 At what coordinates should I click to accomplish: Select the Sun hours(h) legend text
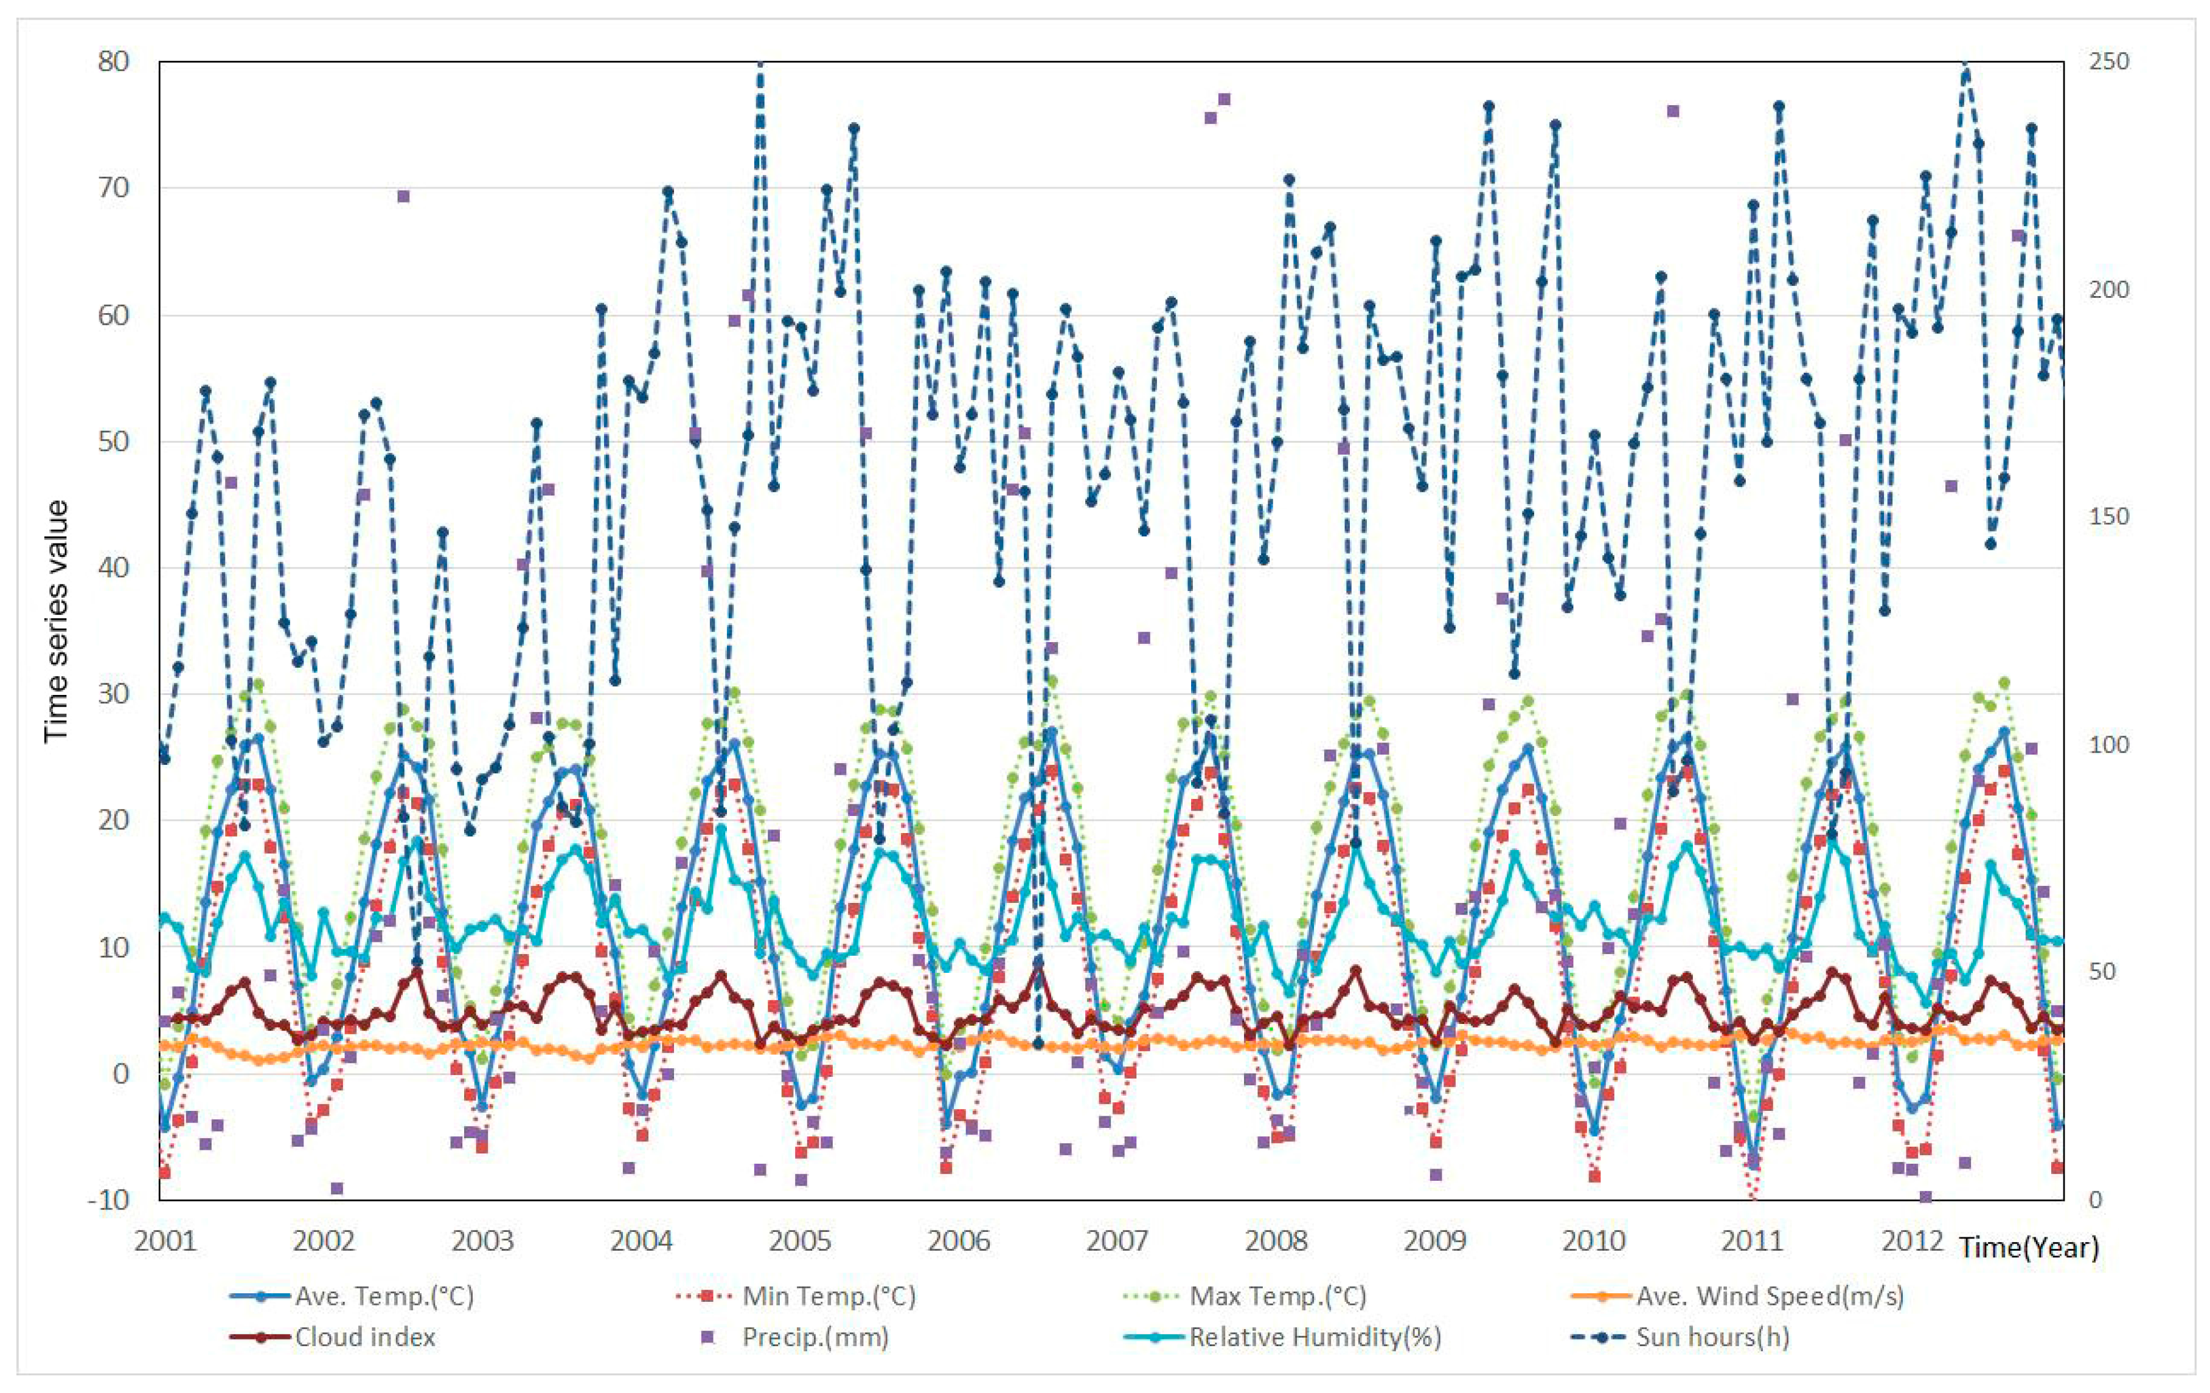pos(1712,1338)
